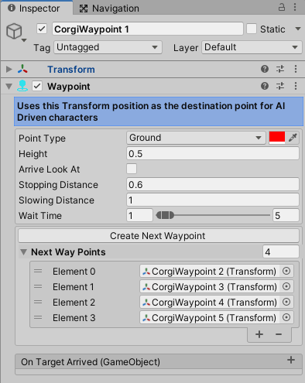Viewport: 305px width, 383px height.
Task: Click the Wait Time range slider
Action: 213,215
